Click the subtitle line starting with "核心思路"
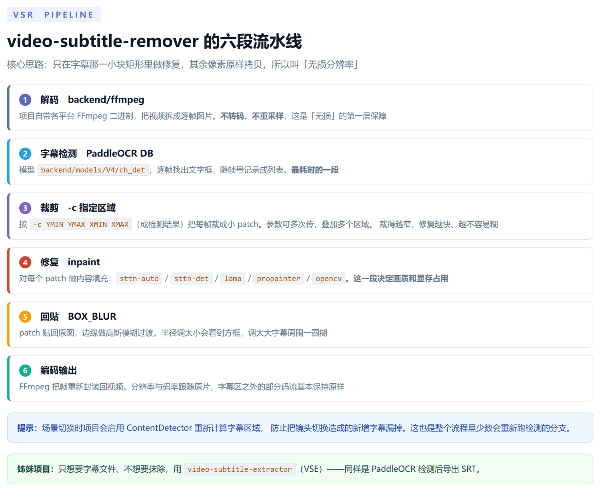Screen dimensions: 600x491 pos(183,64)
